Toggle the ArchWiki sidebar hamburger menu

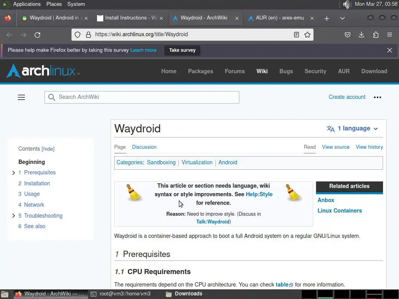21,97
